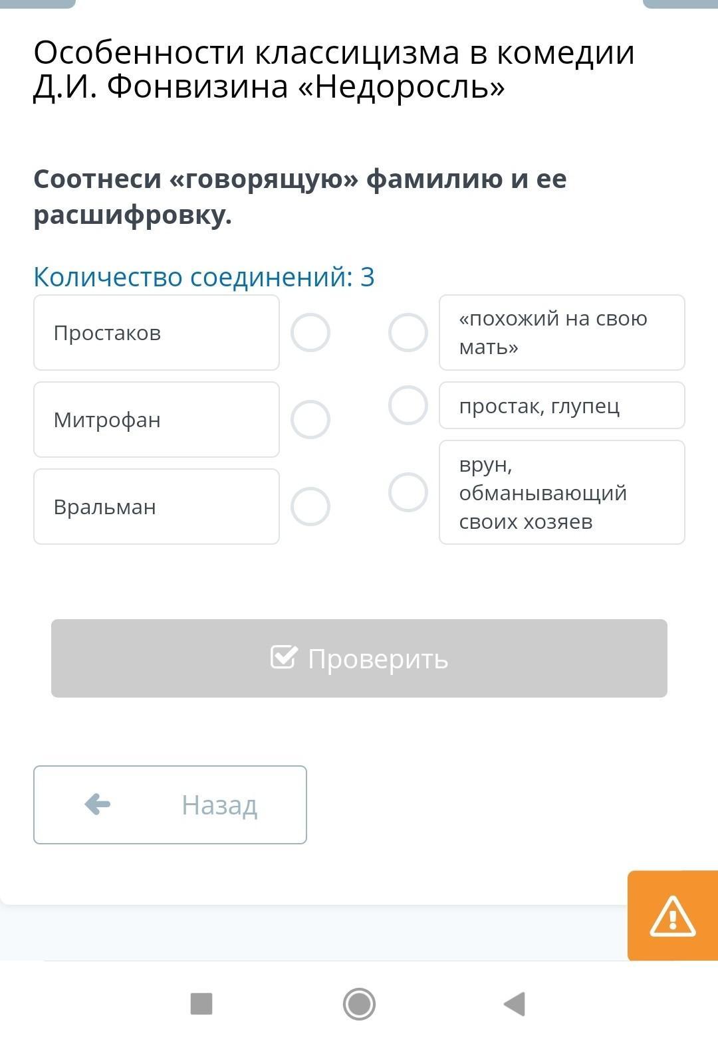Click the врун, обманывающий своих хозяев card

pos(562,492)
